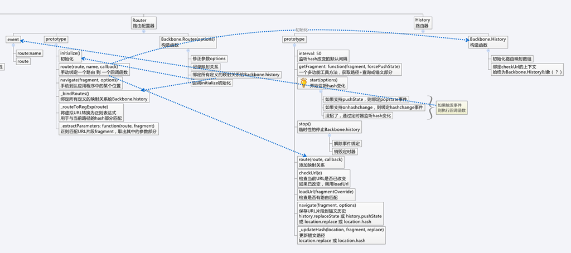Image resolution: width=571 pixels, height=253 pixels.
Task: Select the loadUrl(fragmentOverride) node
Action: [326, 194]
